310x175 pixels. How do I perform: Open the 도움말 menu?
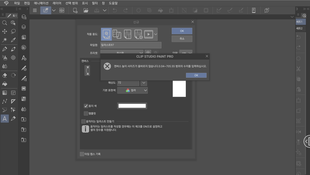click(113, 3)
